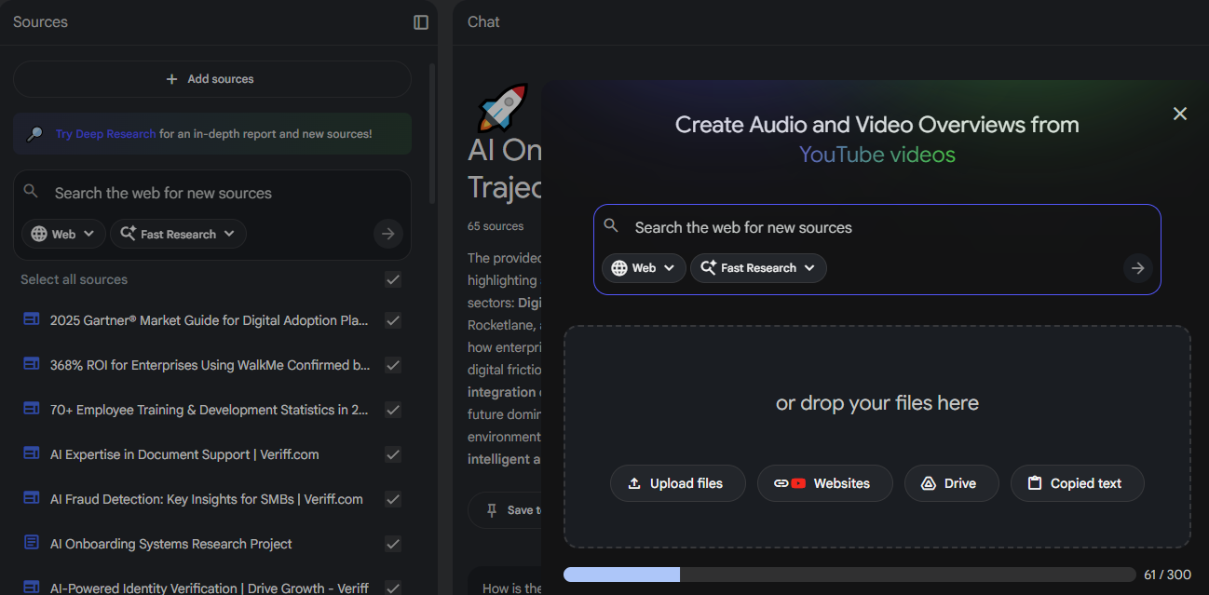Click the Chat panel heading
Screen dimensions: 1209x595
coord(483,21)
